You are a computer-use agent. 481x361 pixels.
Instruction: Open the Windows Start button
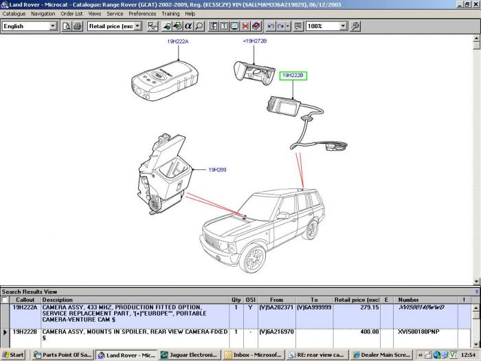pyautogui.click(x=13, y=355)
